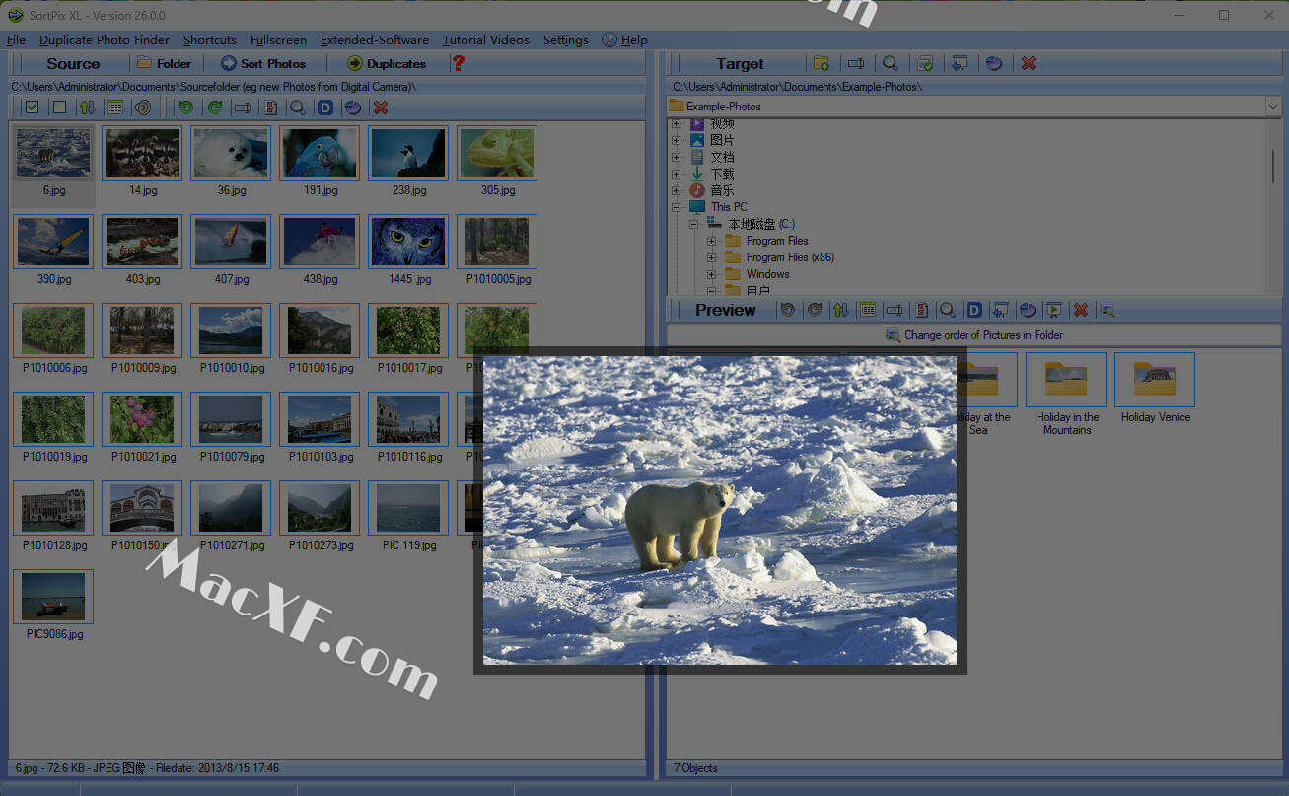The width and height of the screenshot is (1289, 796).
Task: Rotate left using green arrow in Source toolbar
Action: tap(185, 108)
